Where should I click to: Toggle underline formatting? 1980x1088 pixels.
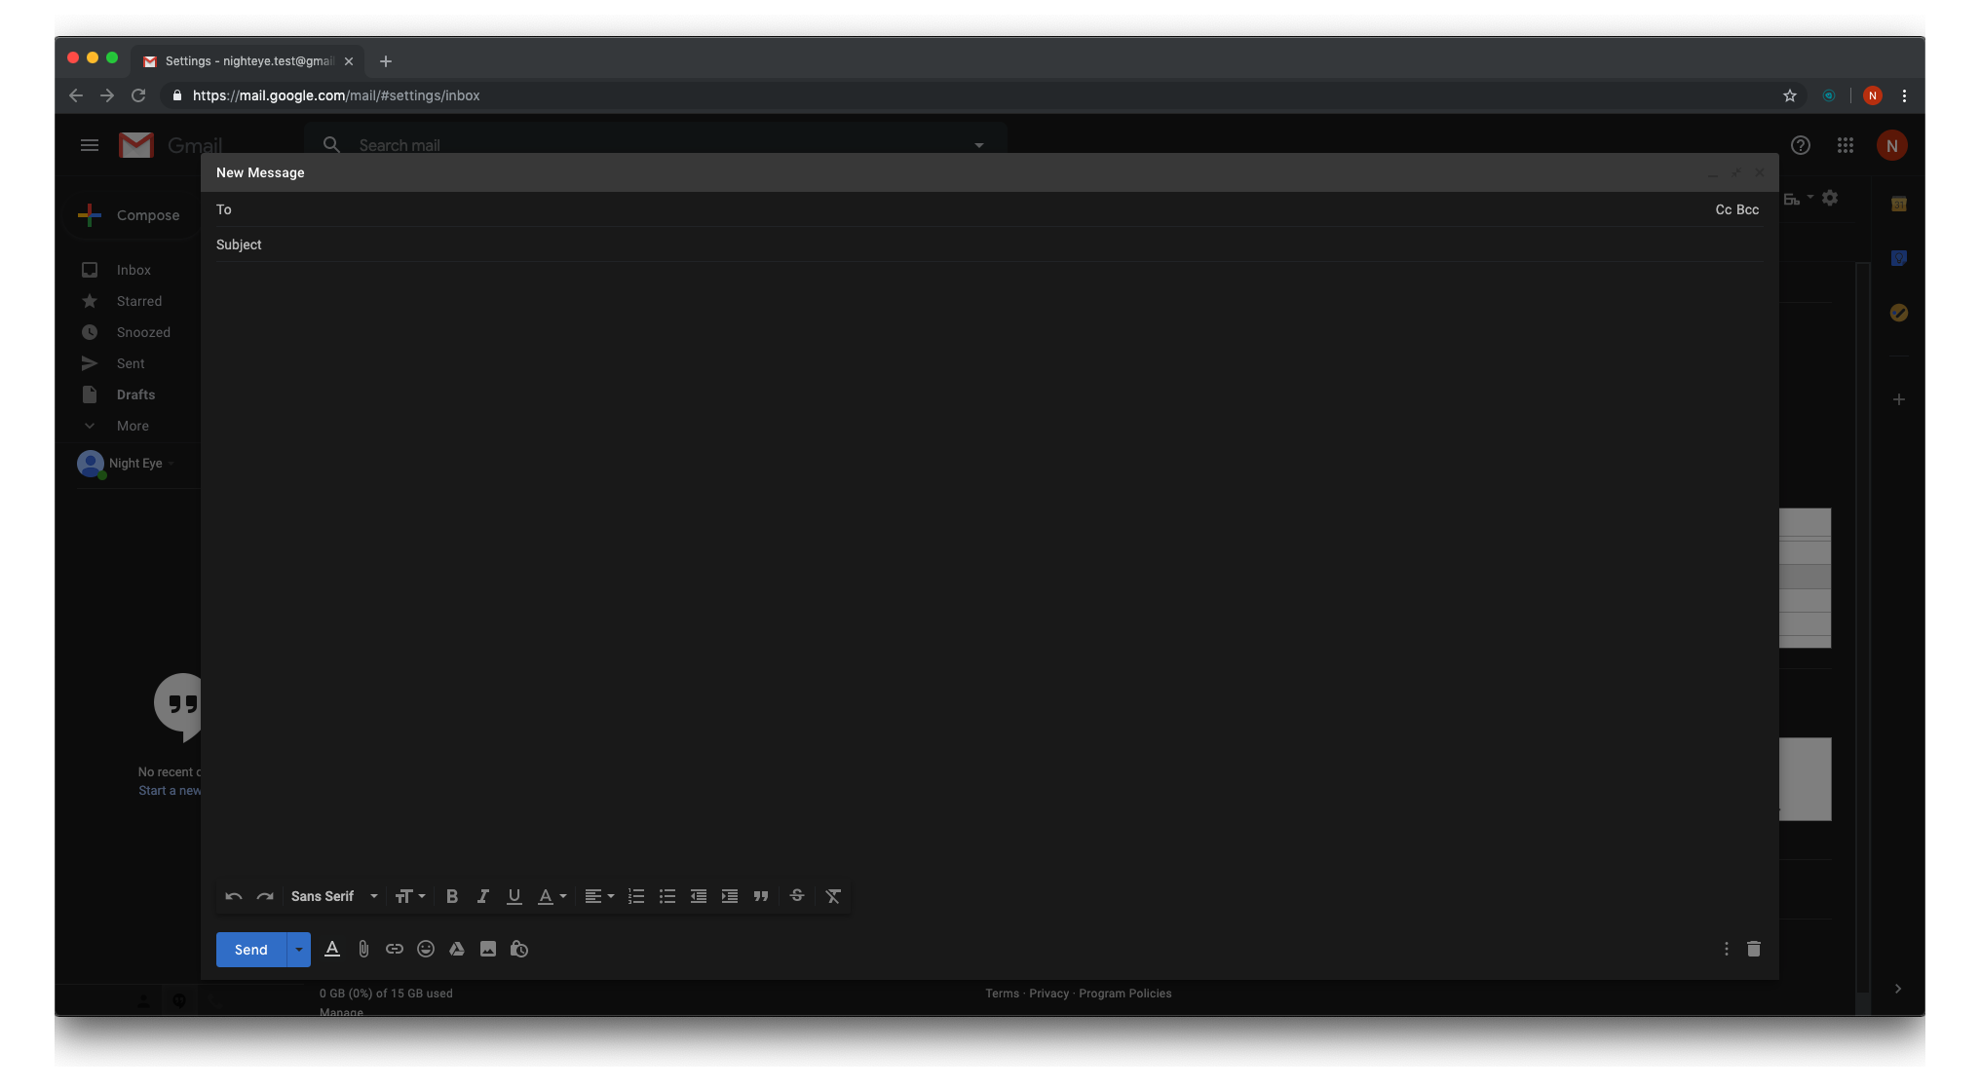(x=514, y=896)
